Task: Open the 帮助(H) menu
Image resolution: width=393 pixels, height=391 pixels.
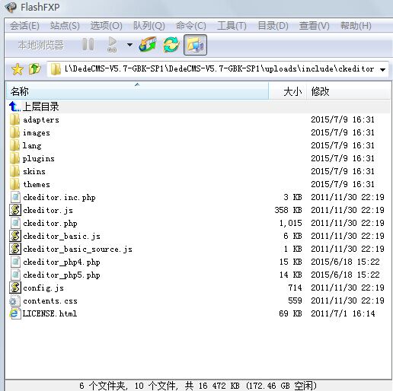Action: point(356,26)
